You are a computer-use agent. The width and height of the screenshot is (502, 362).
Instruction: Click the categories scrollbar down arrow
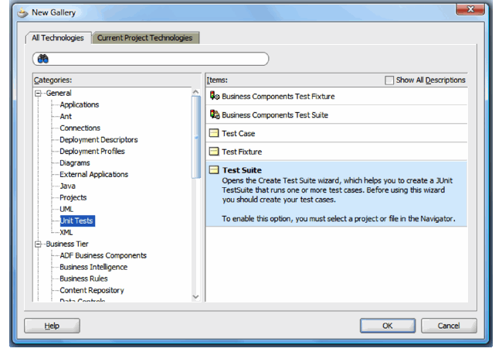[x=195, y=297]
